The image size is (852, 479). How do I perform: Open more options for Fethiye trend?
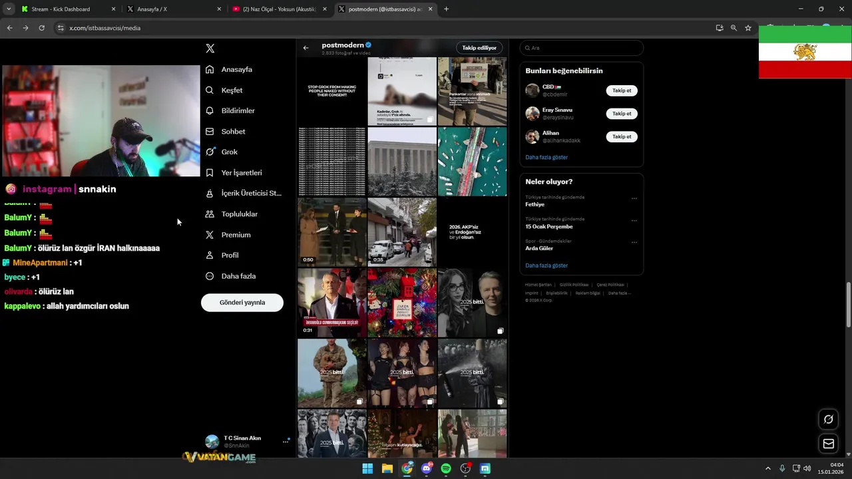(634, 198)
